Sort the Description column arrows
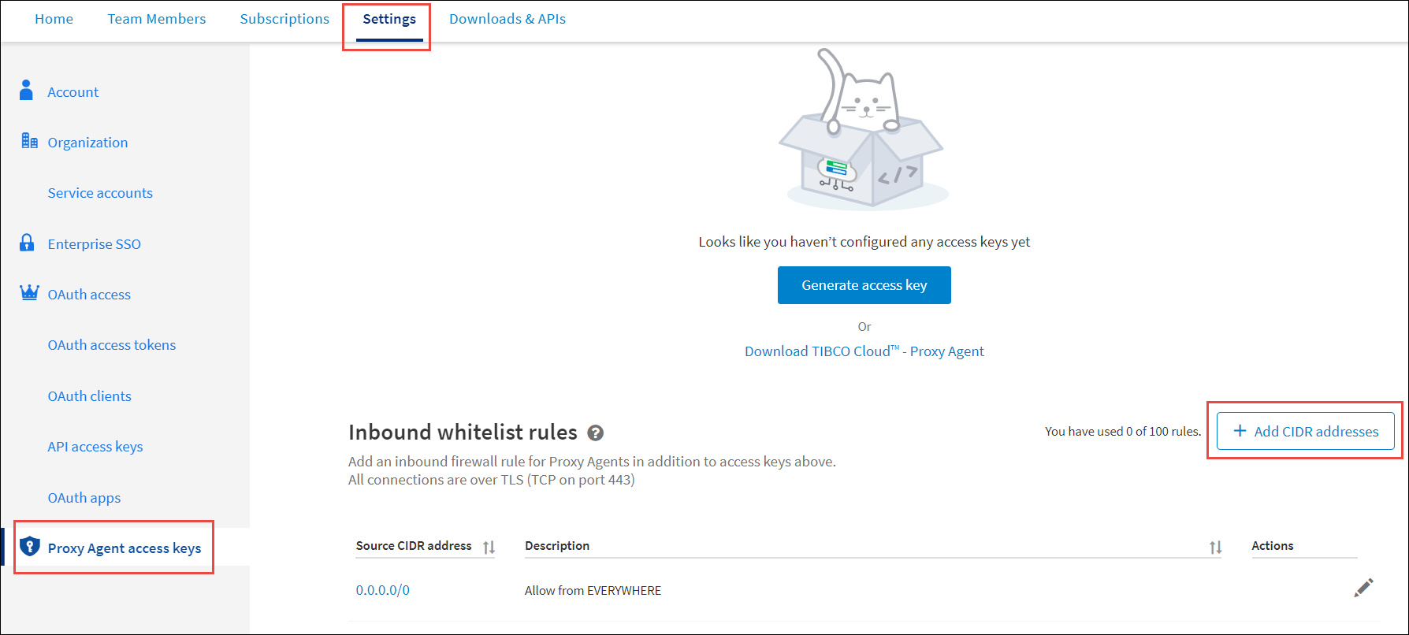This screenshot has height=635, width=1409. (x=1215, y=547)
